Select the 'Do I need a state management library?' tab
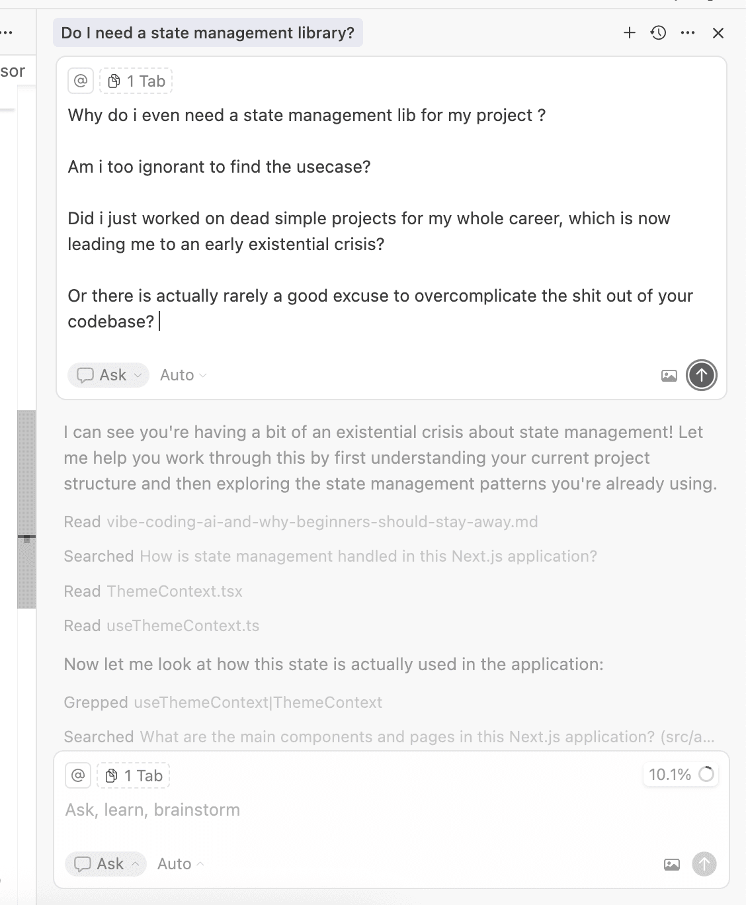Viewport: 746px width, 905px height. [x=208, y=32]
